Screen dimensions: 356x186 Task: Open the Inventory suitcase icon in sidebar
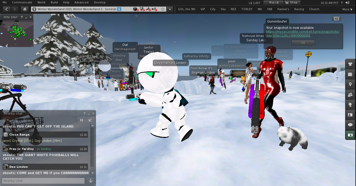[350, 74]
